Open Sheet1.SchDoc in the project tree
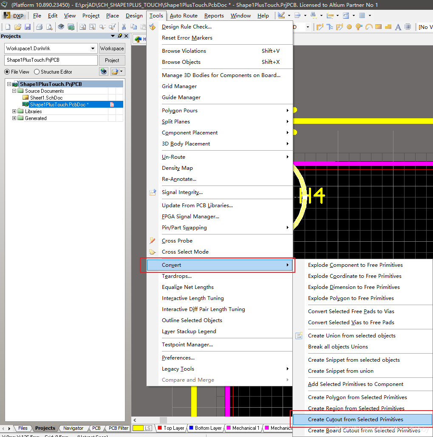This screenshot has width=433, height=437. (x=46, y=98)
